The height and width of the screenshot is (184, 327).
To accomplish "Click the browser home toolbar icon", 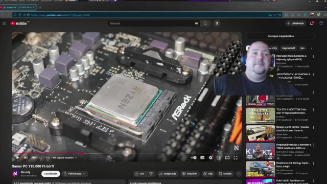I will [286, 15].
